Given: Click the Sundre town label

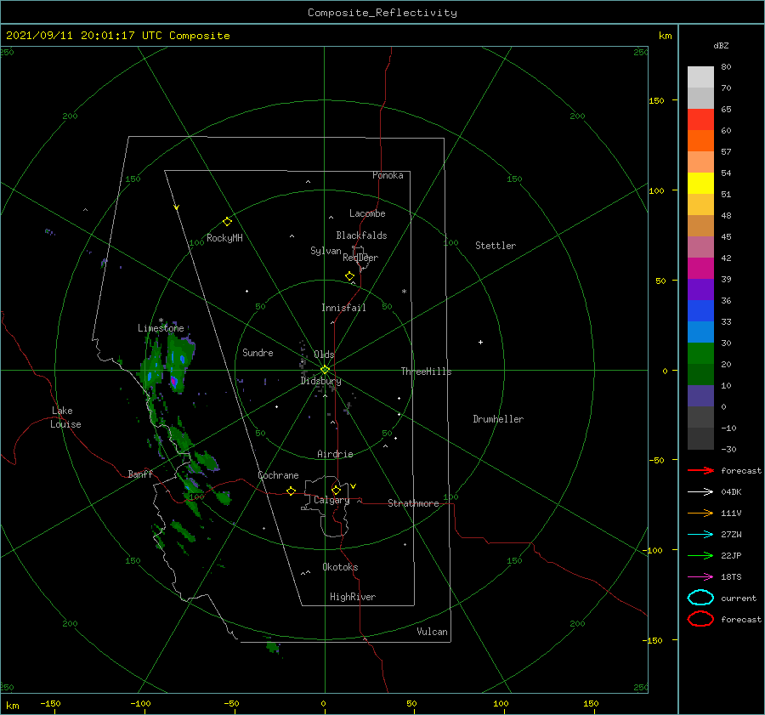Looking at the screenshot, I should pyautogui.click(x=258, y=352).
